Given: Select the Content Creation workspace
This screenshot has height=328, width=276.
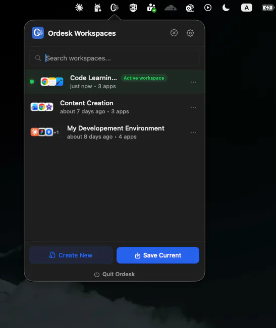Looking at the screenshot, I should tap(115, 107).
